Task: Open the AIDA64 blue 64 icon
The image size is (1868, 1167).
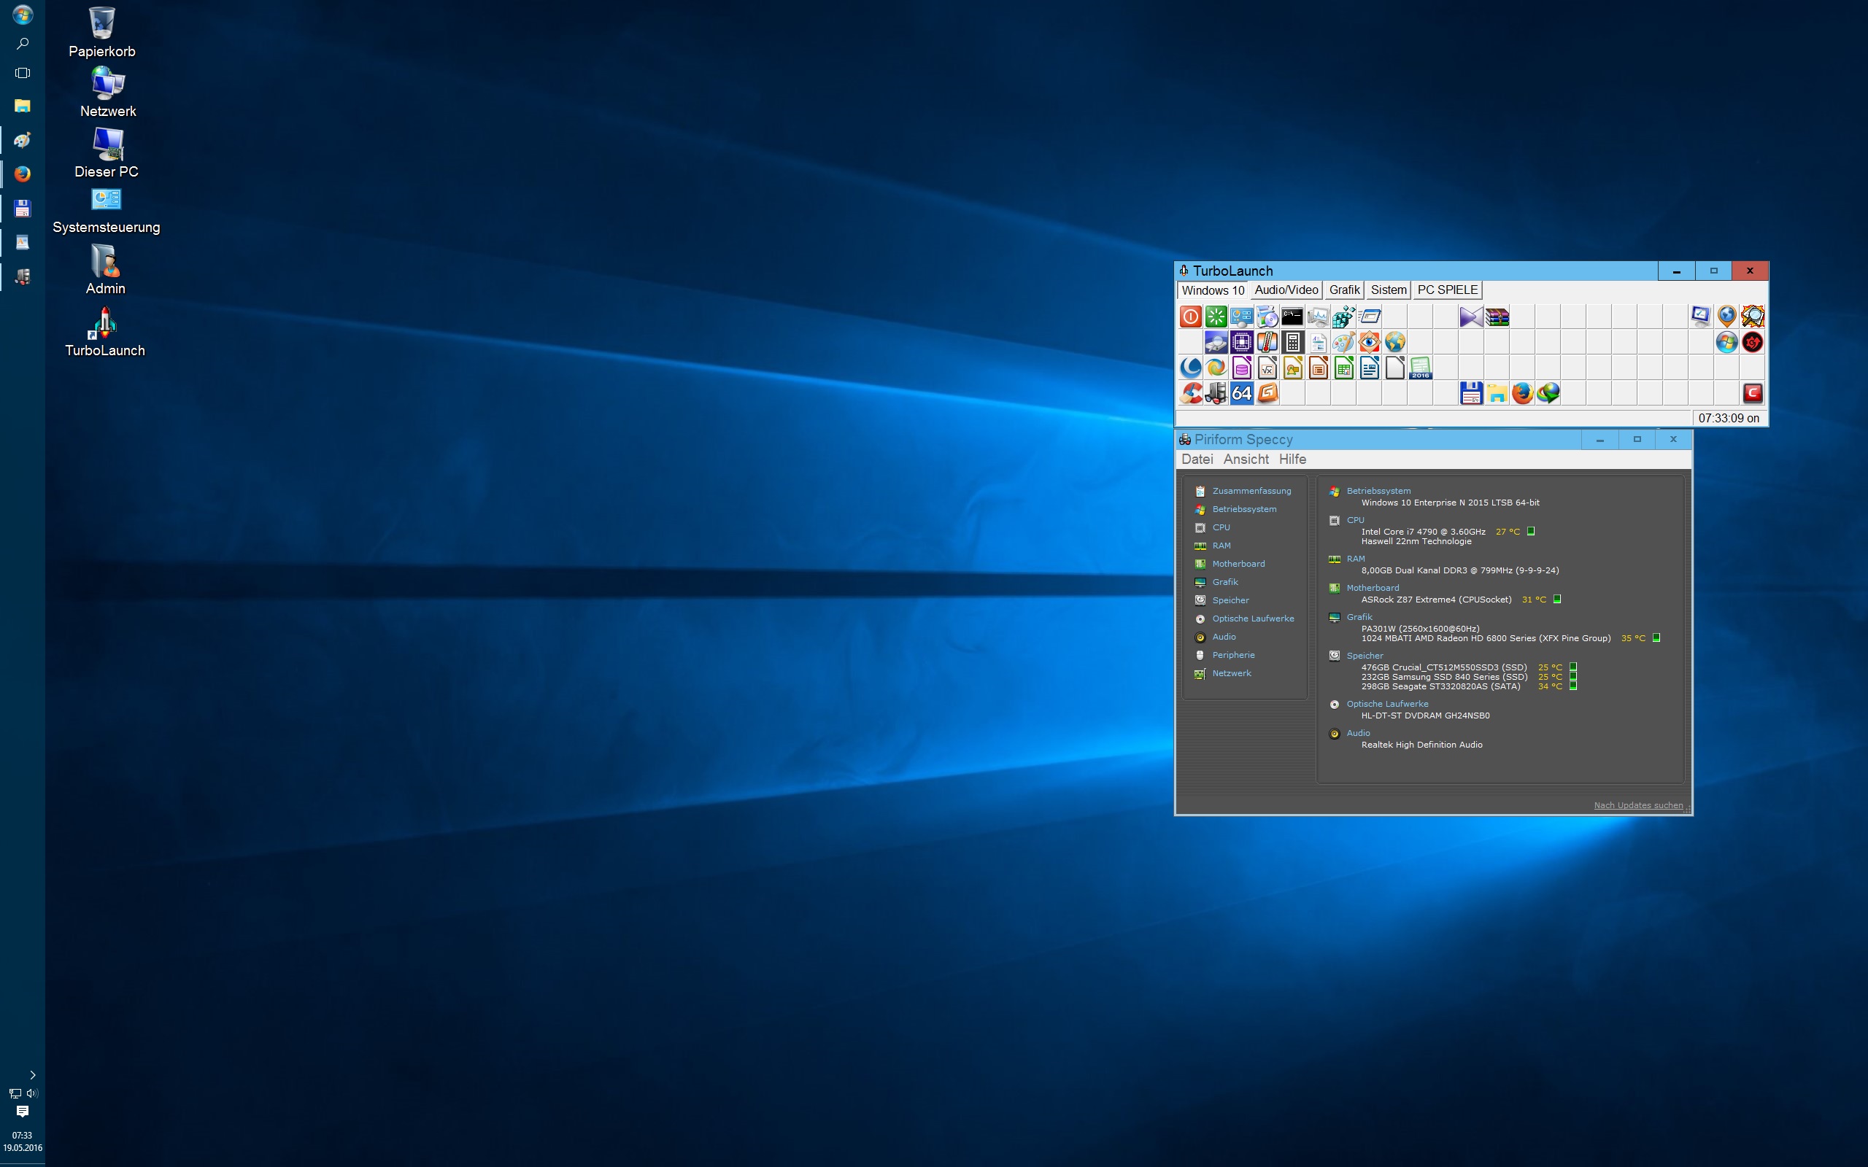Action: click(x=1241, y=394)
